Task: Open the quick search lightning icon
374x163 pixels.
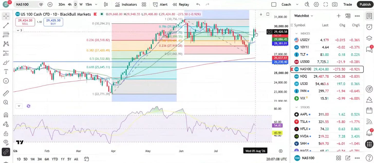Action: [x=307, y=4]
